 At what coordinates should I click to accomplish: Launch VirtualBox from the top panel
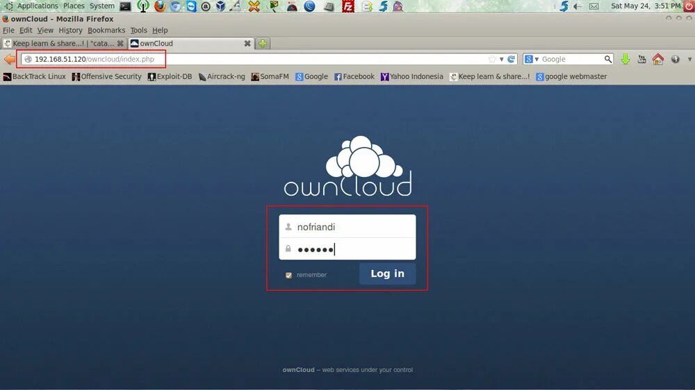point(220,6)
